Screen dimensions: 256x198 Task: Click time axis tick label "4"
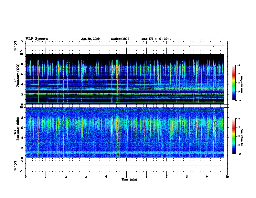106,177
